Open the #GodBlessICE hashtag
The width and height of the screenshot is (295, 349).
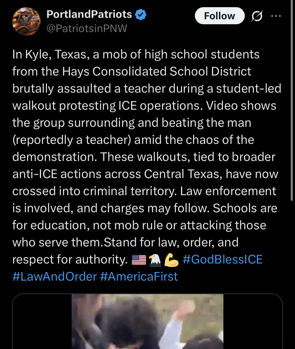coord(222,259)
